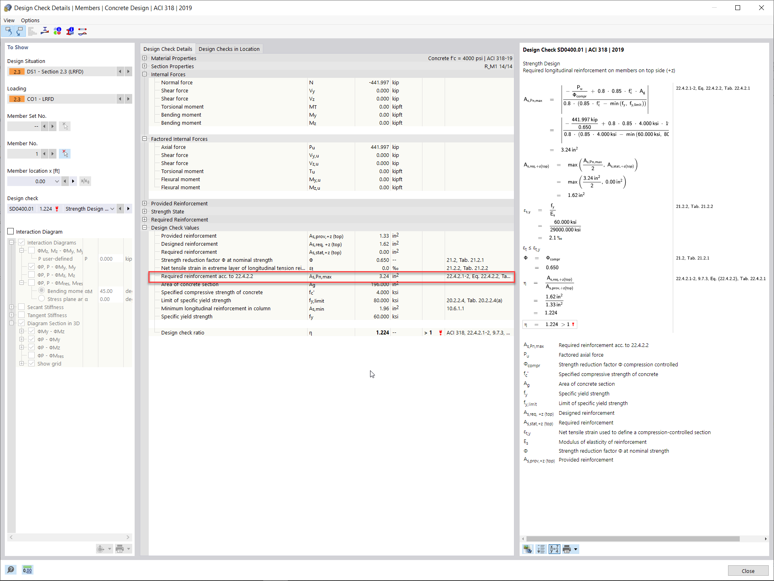This screenshot has width=774, height=581.
Task: Click pick member icon beside Member No.
Action: click(x=65, y=154)
